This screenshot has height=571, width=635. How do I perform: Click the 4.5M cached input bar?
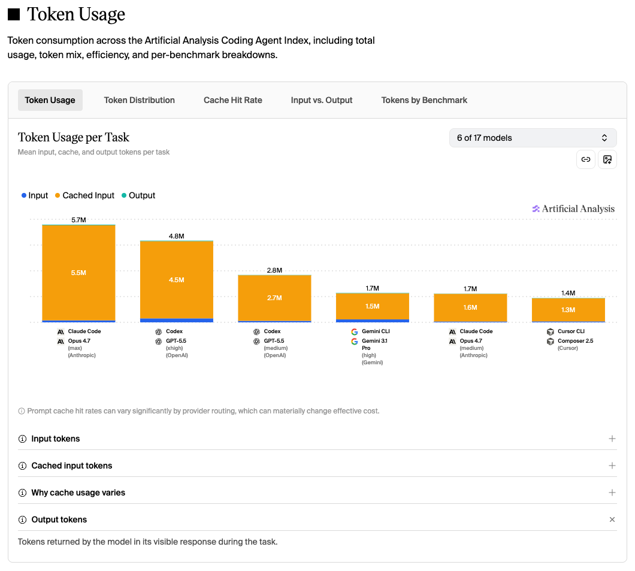pyautogui.click(x=177, y=280)
